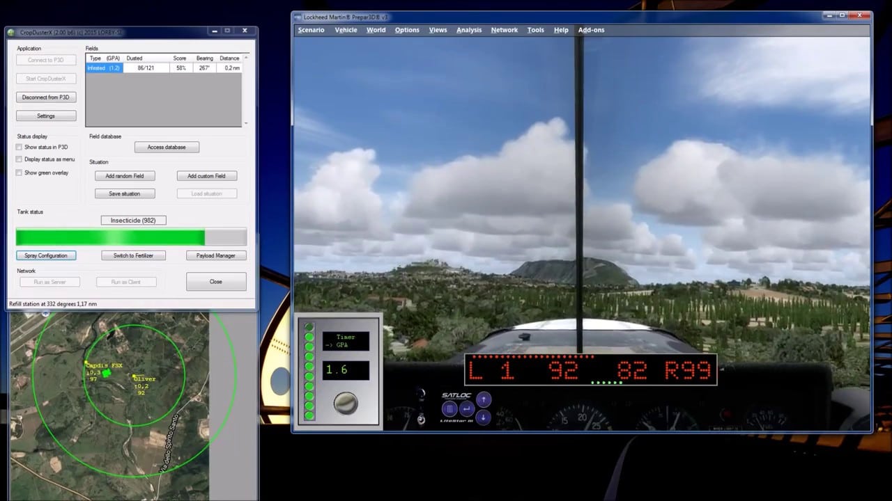Screen dimensions: 892x501
Task: Check the Show green overlay option
Action: pos(20,173)
